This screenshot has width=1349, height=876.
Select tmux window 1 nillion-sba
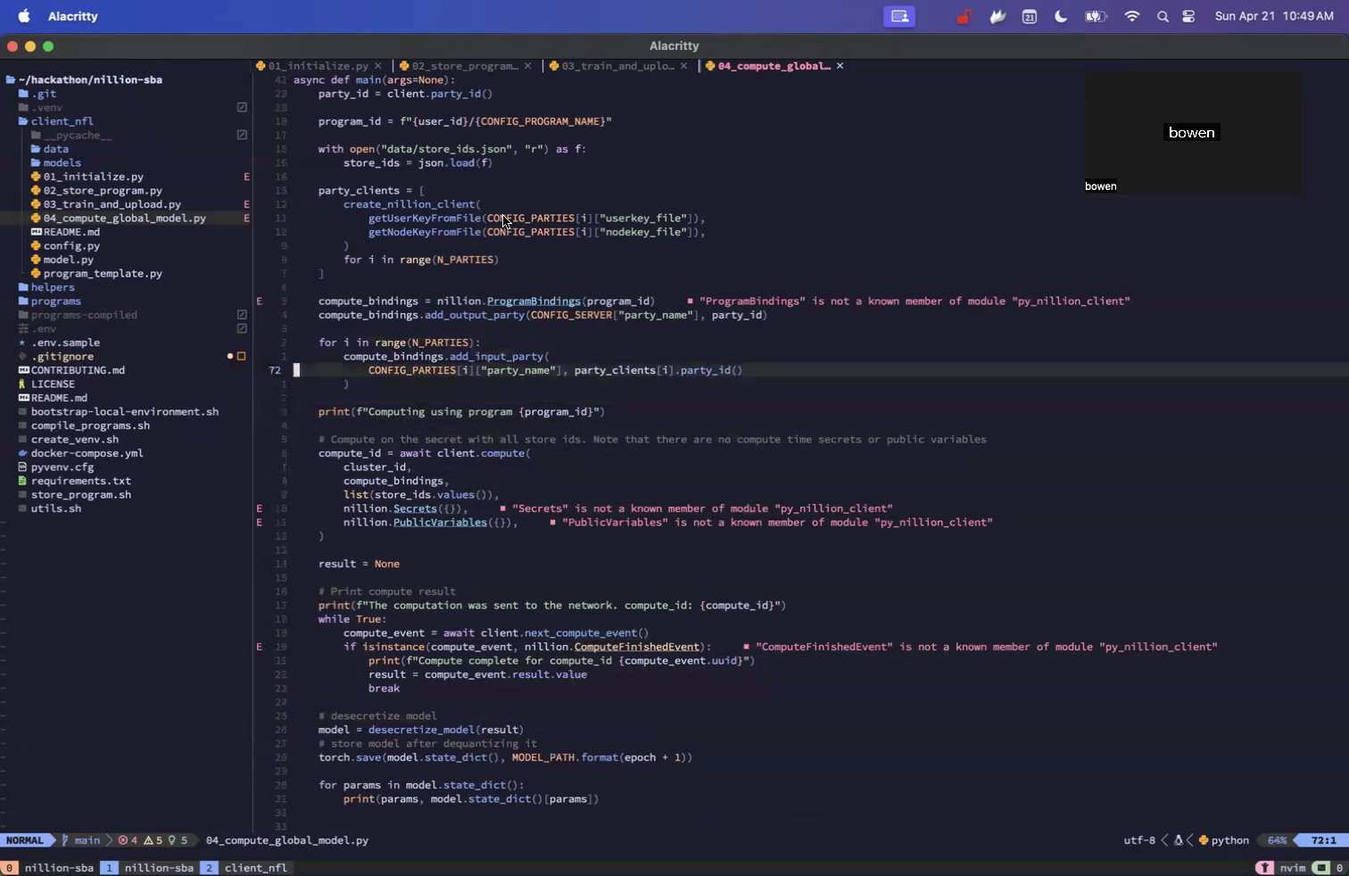148,867
